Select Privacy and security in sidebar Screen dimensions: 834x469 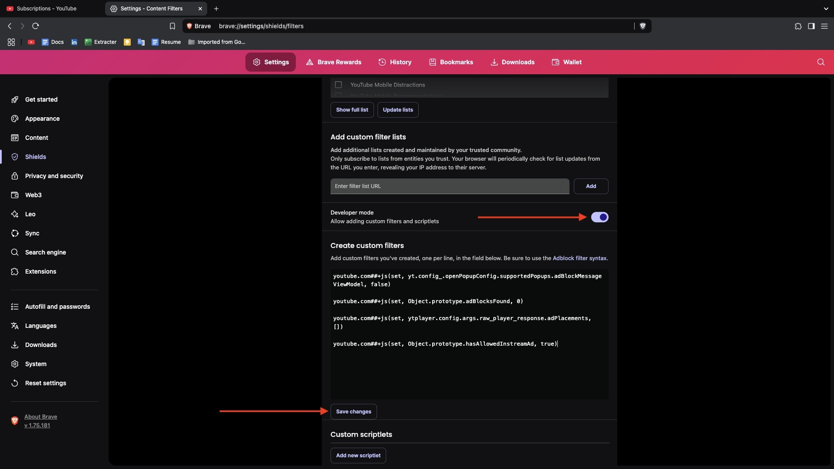click(x=54, y=176)
